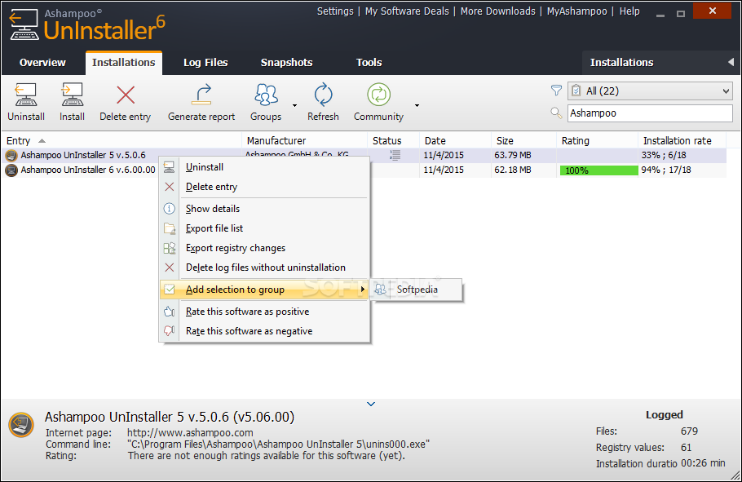The width and height of the screenshot is (742, 482).
Task: Choose Export registry changes
Action: 264,248
